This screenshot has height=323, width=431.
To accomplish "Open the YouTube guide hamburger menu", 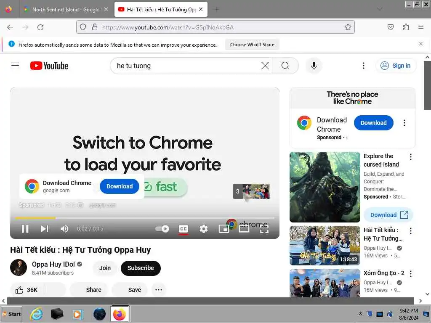I will point(15,66).
